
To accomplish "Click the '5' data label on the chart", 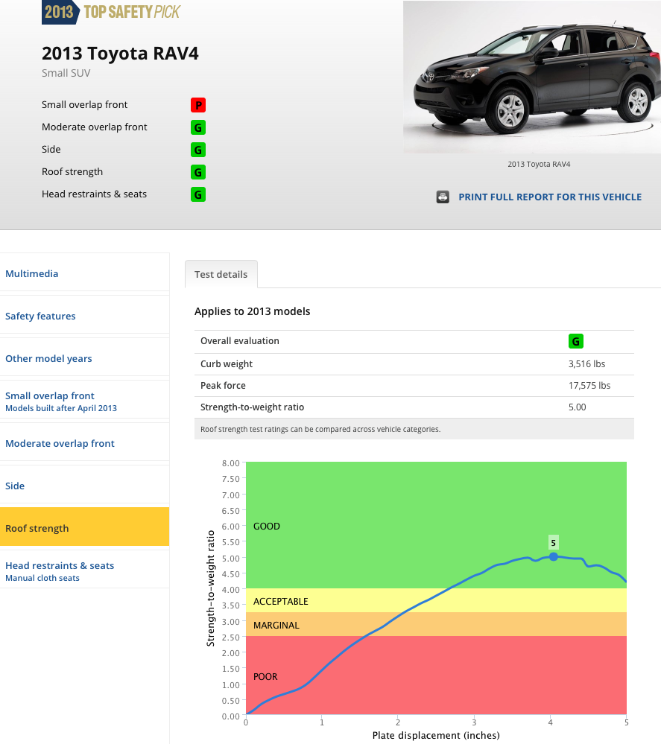I will point(553,543).
